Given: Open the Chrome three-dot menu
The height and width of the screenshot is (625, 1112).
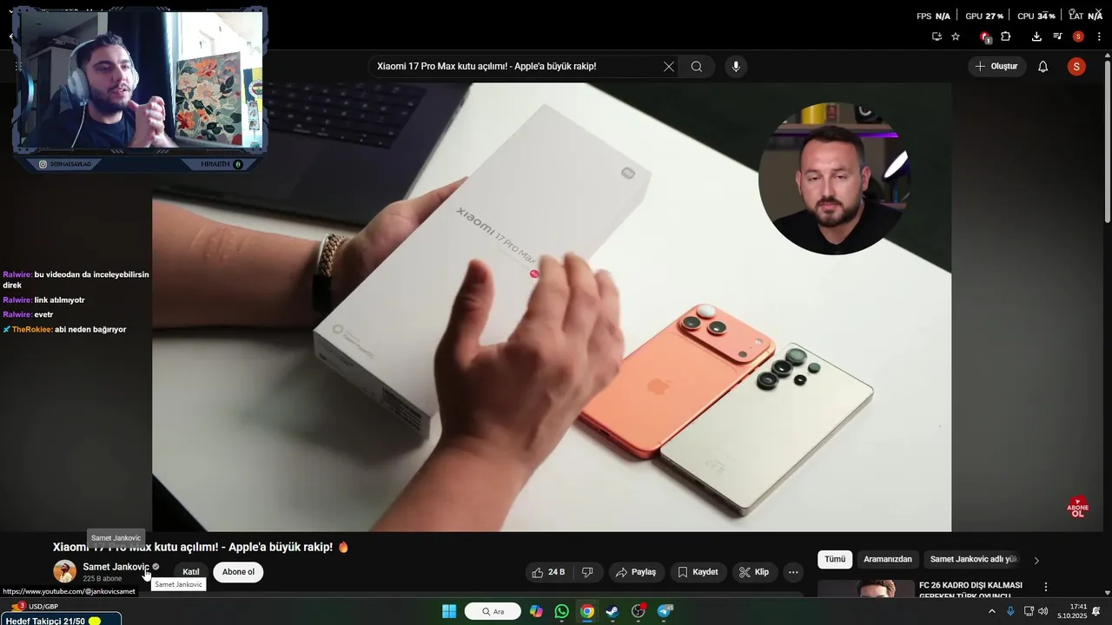Looking at the screenshot, I should point(1099,36).
